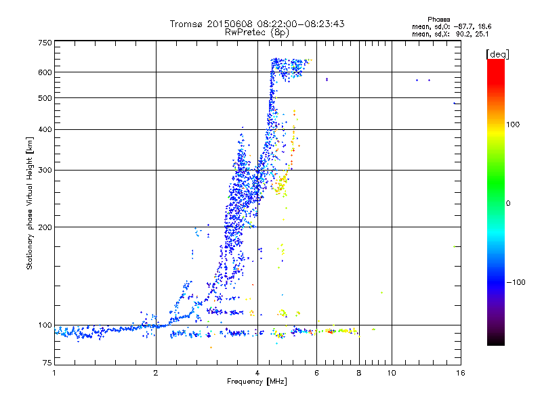Click the phase colorbar gradient
Image resolution: width=542 pixels, height=406 pixels.
click(496, 202)
